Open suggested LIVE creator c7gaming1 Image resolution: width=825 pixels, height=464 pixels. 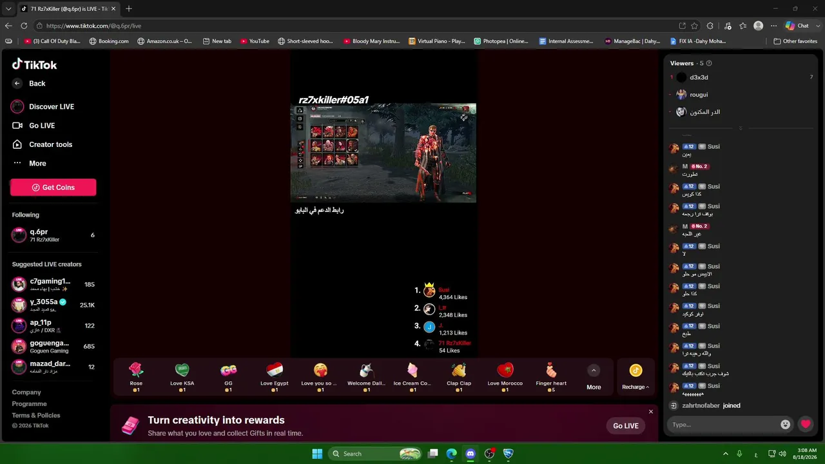[x=53, y=284]
